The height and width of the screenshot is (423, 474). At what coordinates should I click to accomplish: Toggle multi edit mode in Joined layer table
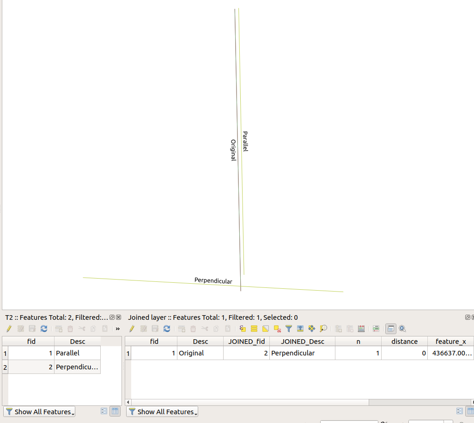144,329
